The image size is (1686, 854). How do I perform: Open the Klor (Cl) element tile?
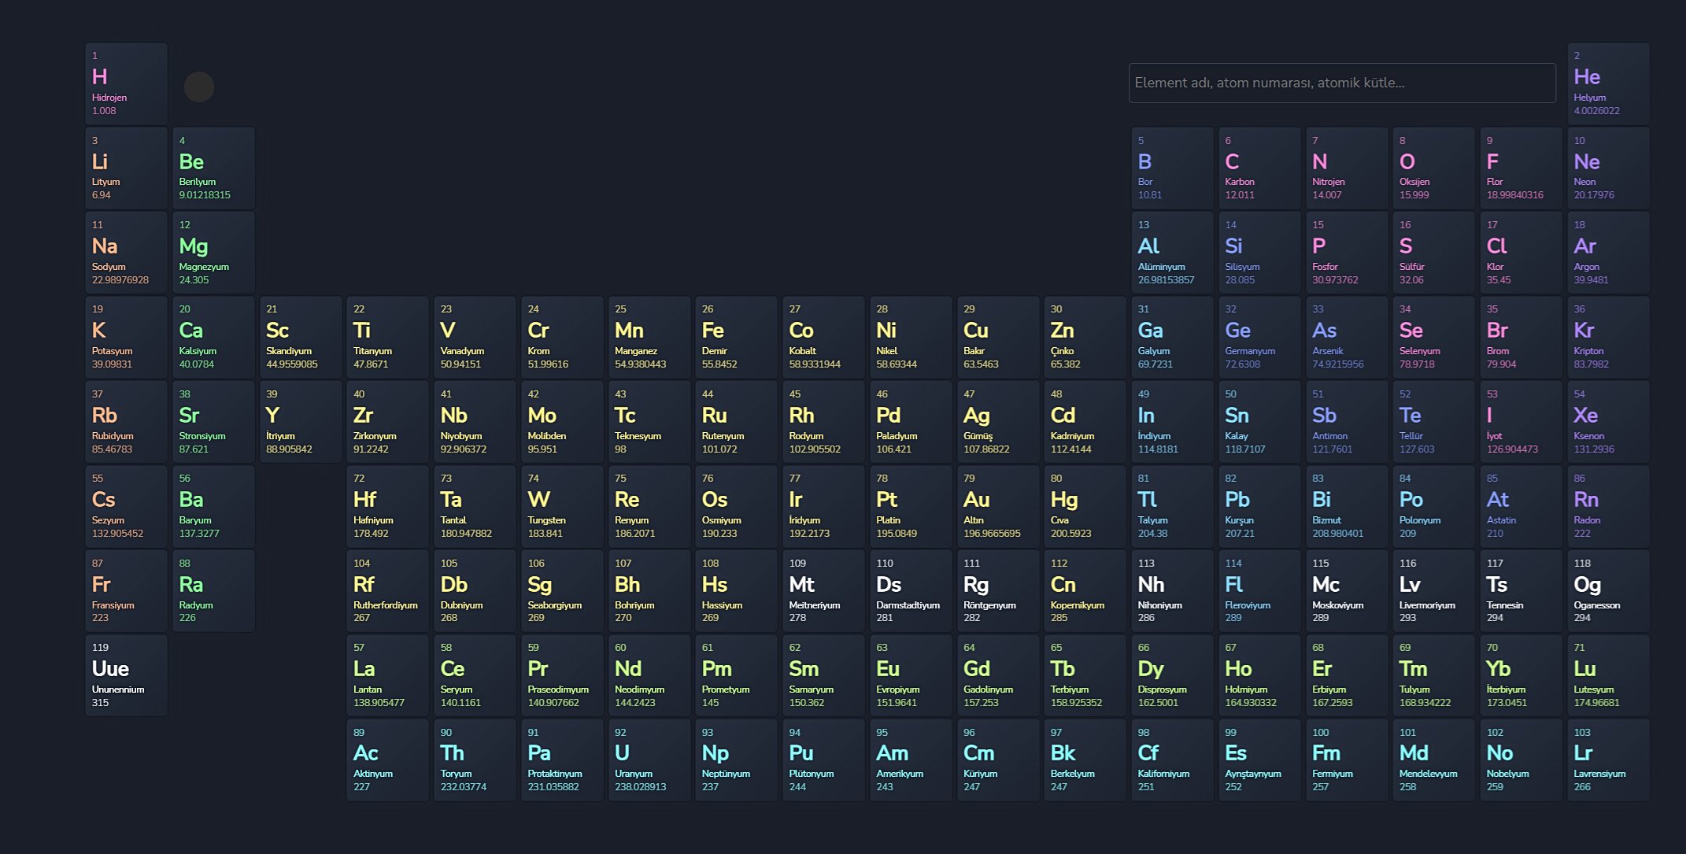point(1520,253)
